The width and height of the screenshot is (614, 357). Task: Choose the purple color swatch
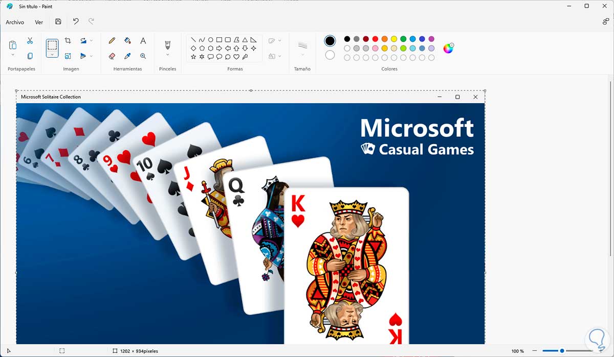[x=431, y=39]
